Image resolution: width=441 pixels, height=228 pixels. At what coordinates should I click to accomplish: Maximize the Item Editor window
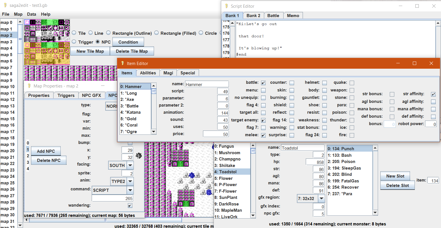415,63
